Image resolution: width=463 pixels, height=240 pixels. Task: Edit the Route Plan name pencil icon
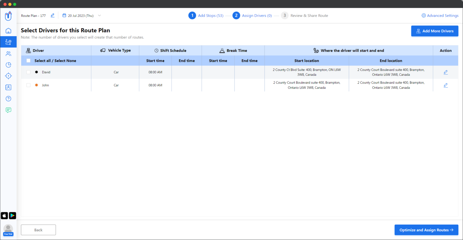[x=52, y=15]
